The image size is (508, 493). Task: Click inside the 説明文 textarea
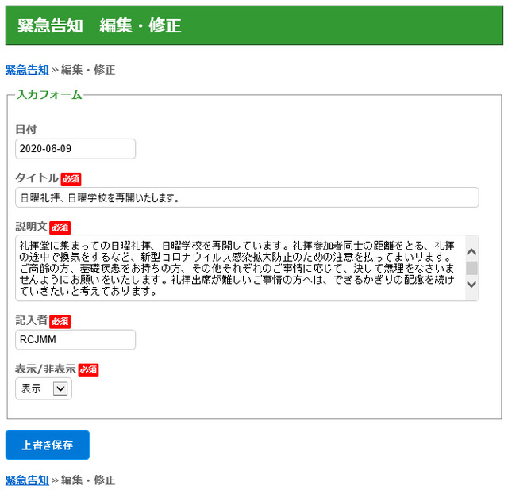click(238, 268)
